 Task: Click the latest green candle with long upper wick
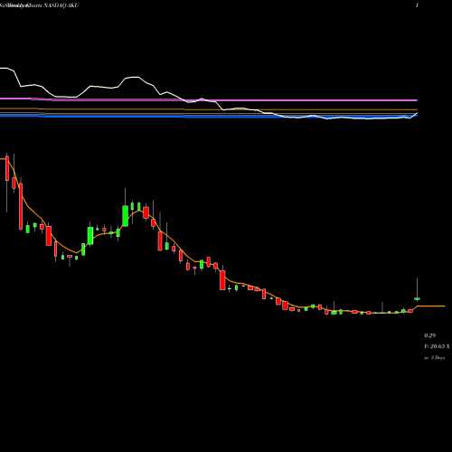coord(417,298)
